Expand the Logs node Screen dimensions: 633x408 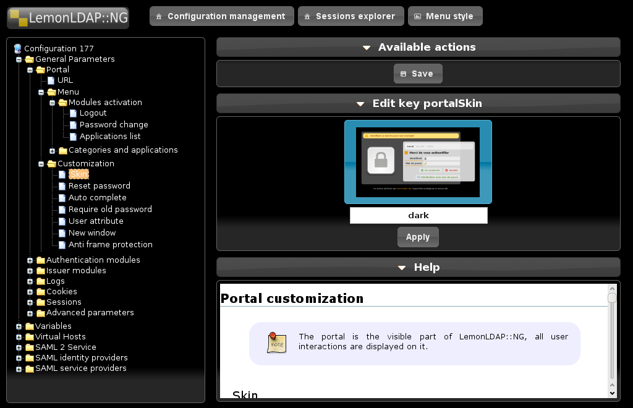pos(30,282)
